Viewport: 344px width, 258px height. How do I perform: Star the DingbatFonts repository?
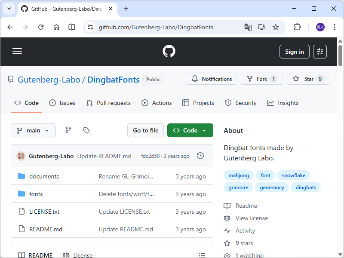click(308, 79)
